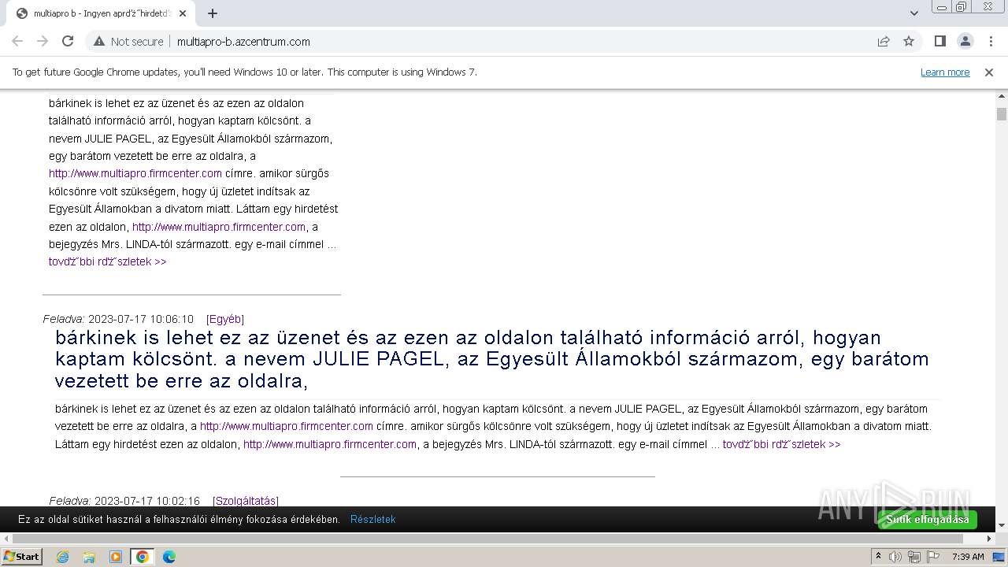
Task: Open further details link in wide post
Action: (781, 444)
